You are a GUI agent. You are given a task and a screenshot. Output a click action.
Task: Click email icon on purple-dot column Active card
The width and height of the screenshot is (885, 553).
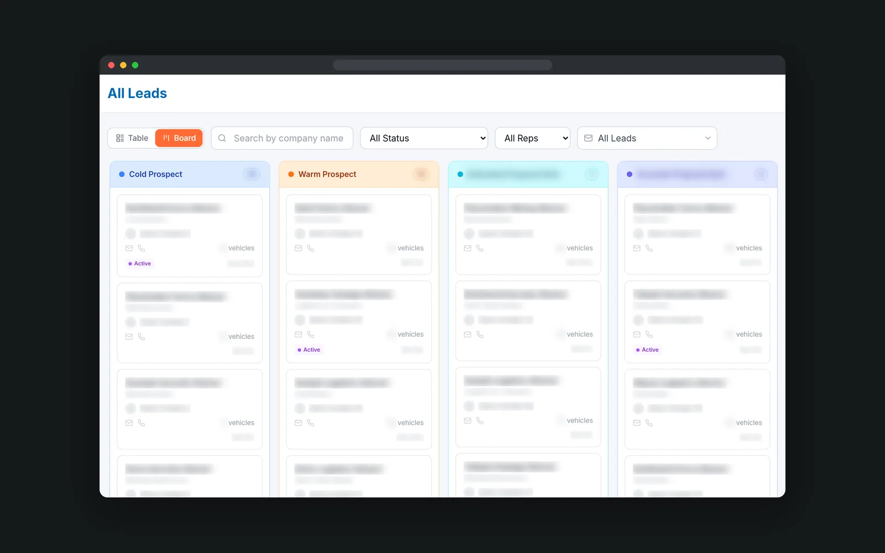(637, 335)
